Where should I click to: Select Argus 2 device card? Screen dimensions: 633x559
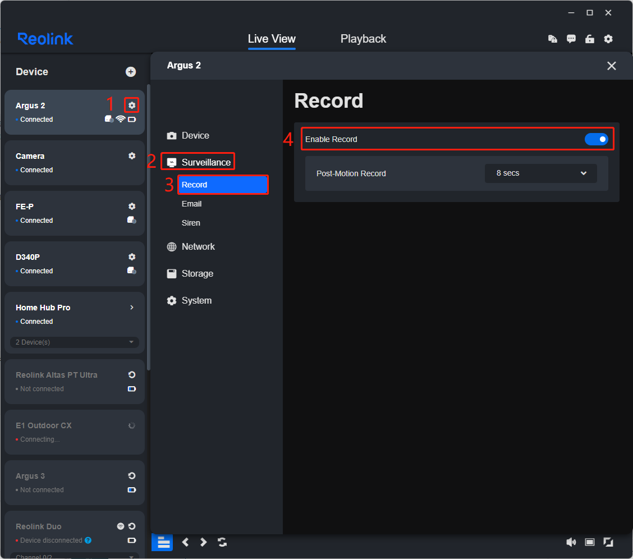point(75,112)
